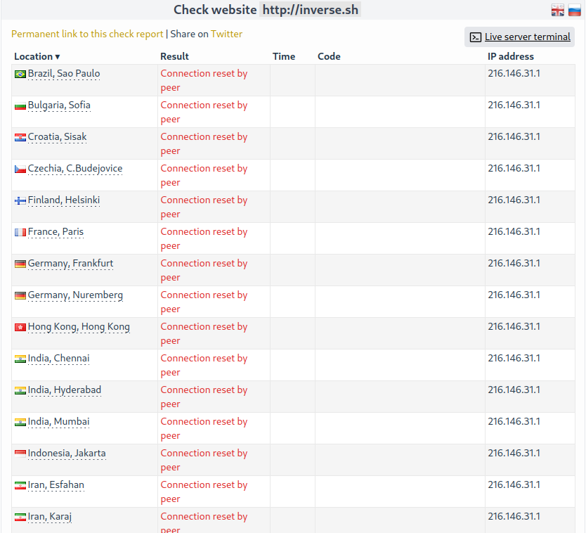The width and height of the screenshot is (586, 533).
Task: Click the India flag next to Mumbai
Action: pos(20,420)
